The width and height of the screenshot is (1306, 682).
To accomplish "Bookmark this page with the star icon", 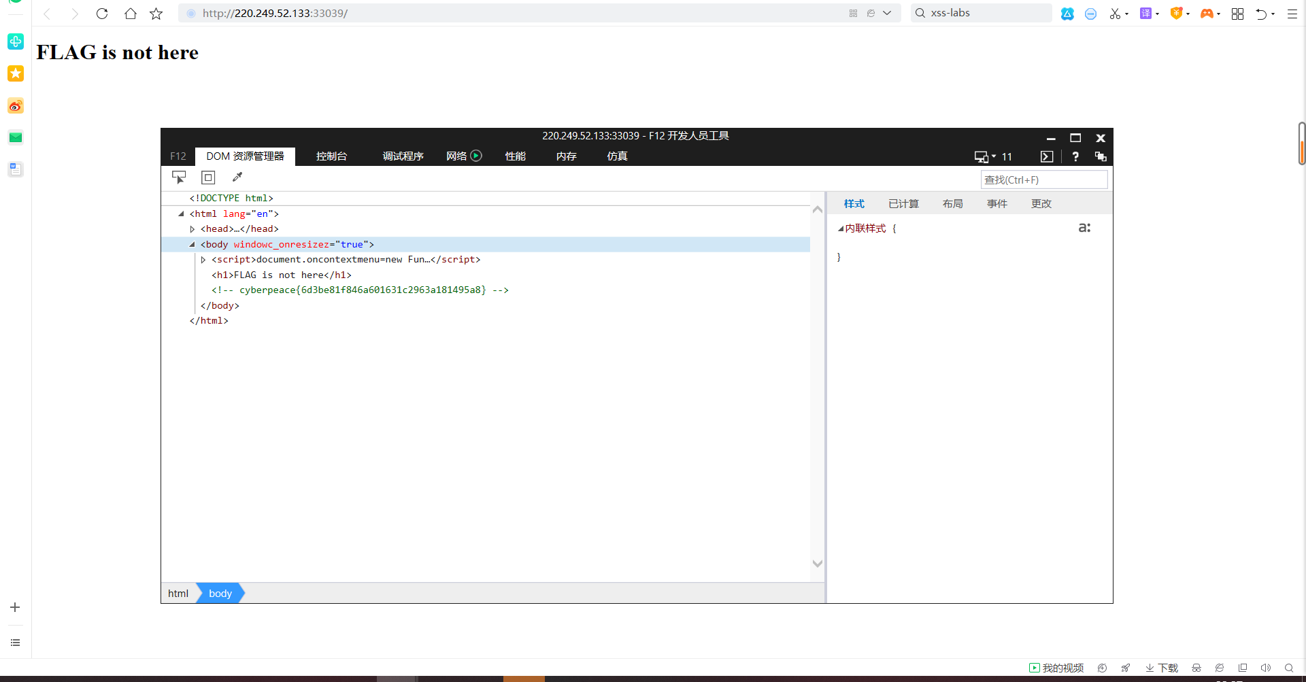I will click(x=156, y=14).
